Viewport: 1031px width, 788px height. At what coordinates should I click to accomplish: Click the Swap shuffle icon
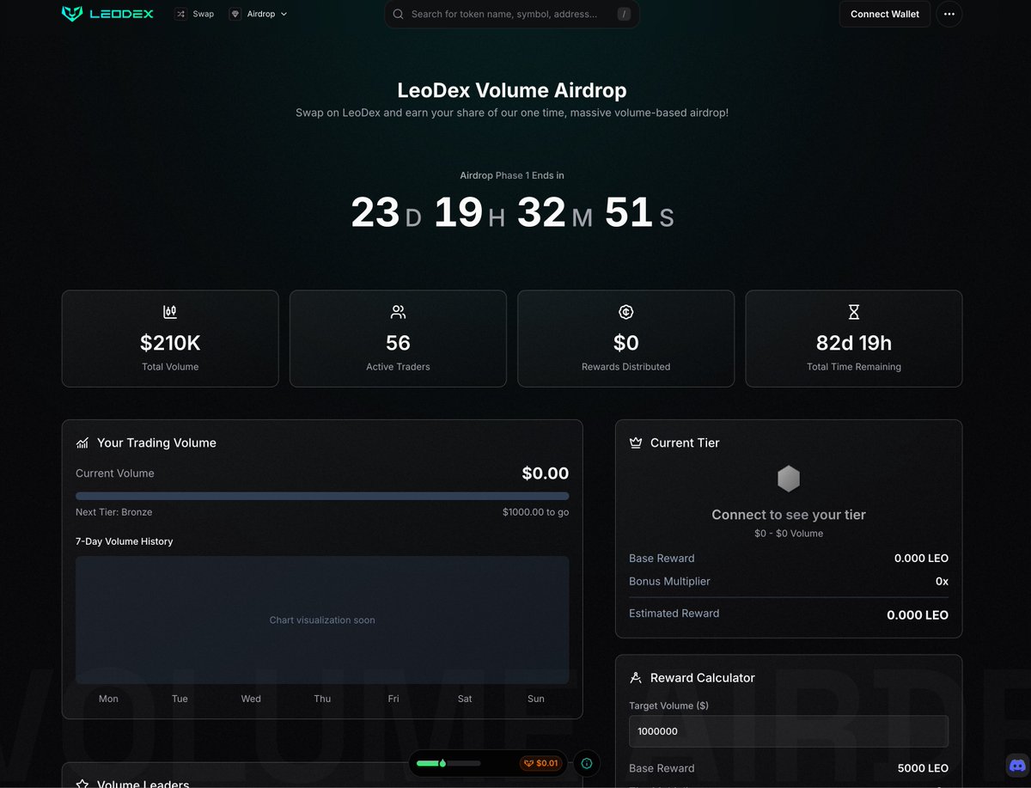(180, 14)
